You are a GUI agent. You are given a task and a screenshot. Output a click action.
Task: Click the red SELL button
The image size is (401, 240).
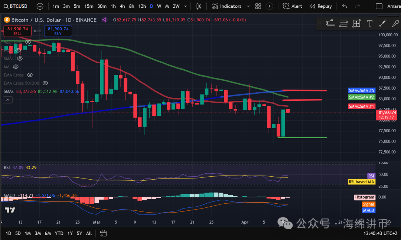click(x=17, y=31)
